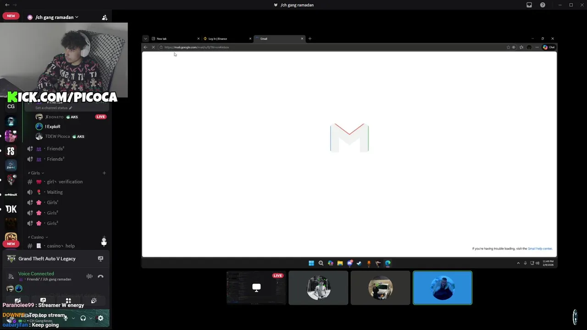
Task: Click the Set a channel status text
Action: point(51,108)
